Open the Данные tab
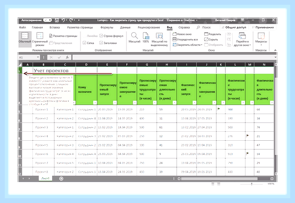The image size is (295, 203). click(x=125, y=28)
